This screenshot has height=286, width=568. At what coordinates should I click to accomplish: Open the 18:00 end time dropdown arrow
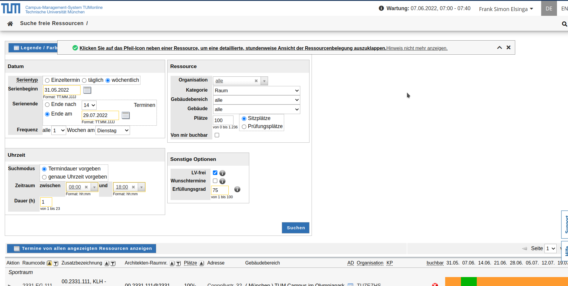142,187
